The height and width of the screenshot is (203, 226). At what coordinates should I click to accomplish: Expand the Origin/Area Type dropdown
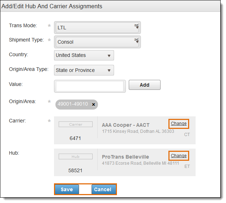(84, 71)
